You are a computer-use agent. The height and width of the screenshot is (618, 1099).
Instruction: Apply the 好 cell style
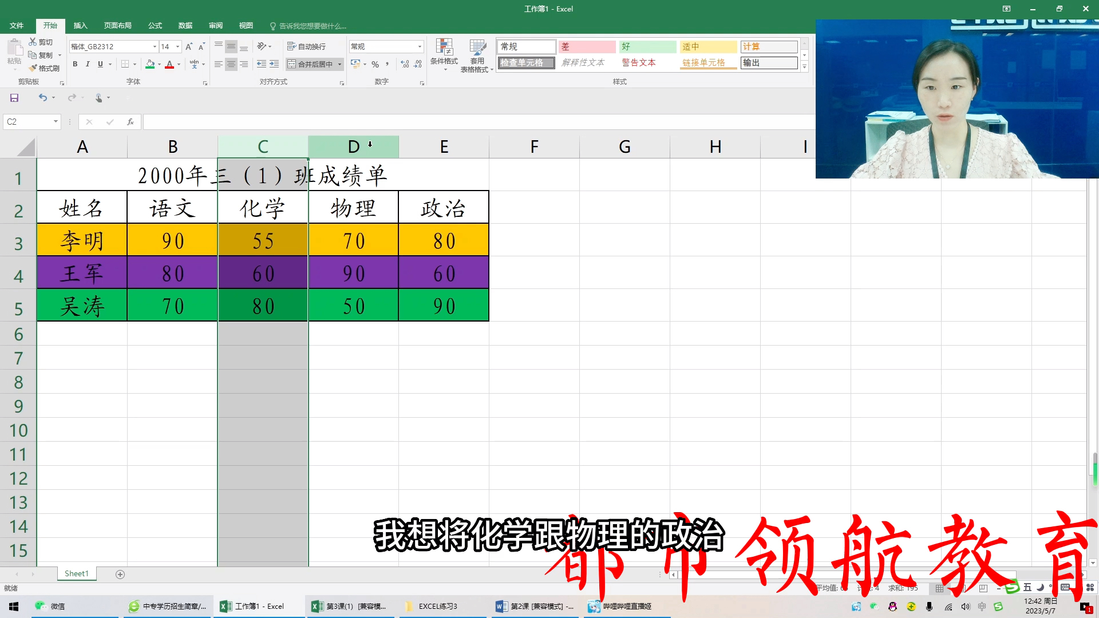647,46
